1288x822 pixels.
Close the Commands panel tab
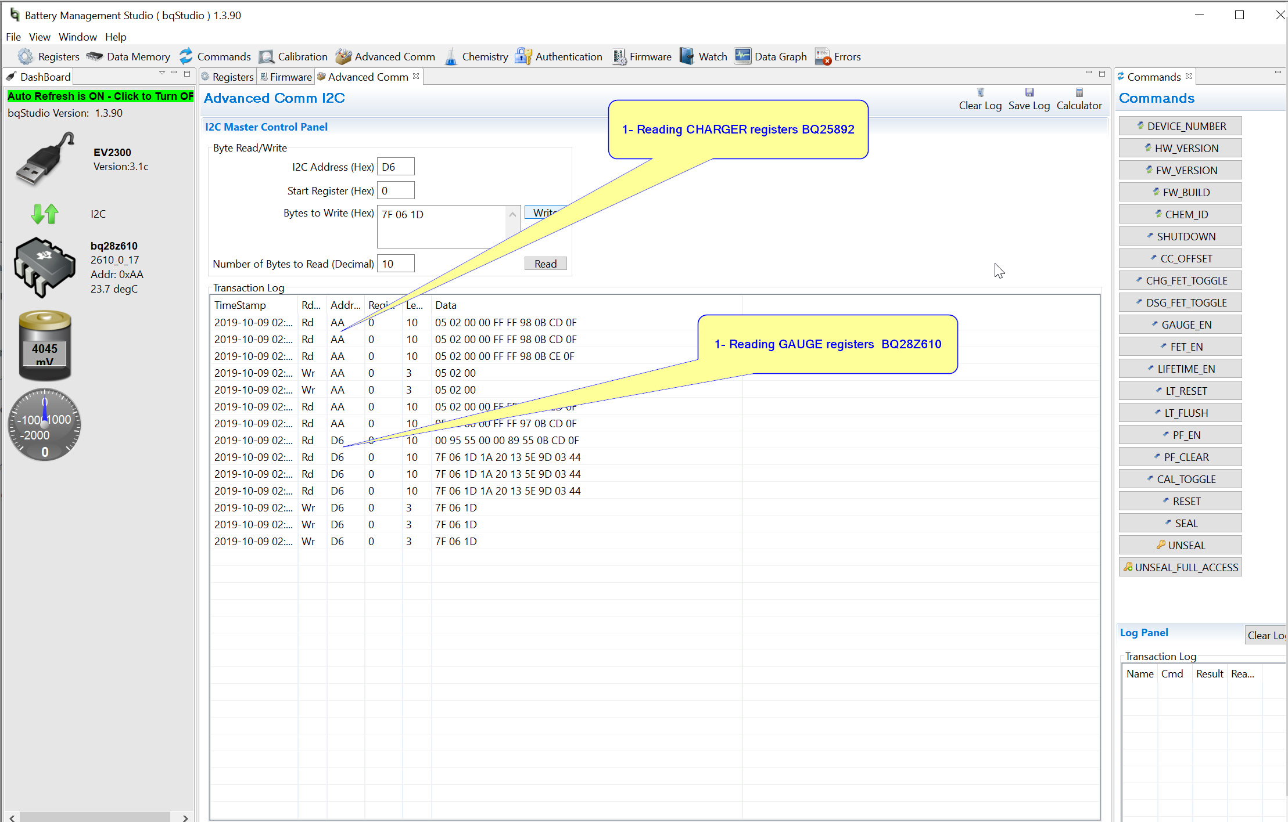(x=1188, y=76)
